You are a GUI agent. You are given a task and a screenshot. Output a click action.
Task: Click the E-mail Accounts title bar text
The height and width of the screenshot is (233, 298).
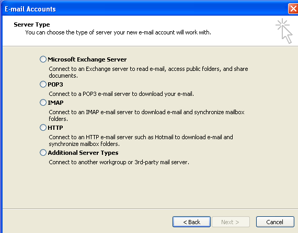pos(30,9)
